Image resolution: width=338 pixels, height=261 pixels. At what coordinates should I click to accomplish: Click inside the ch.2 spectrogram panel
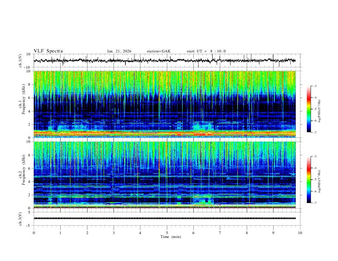tap(164, 175)
